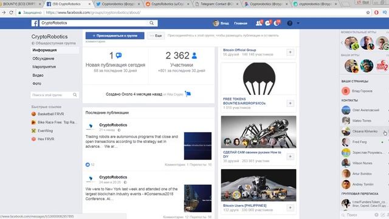Open the FREE TOKENS BOUNTIES/AIRDROPS group link
The width and height of the screenshot is (389, 219).
coord(244,101)
